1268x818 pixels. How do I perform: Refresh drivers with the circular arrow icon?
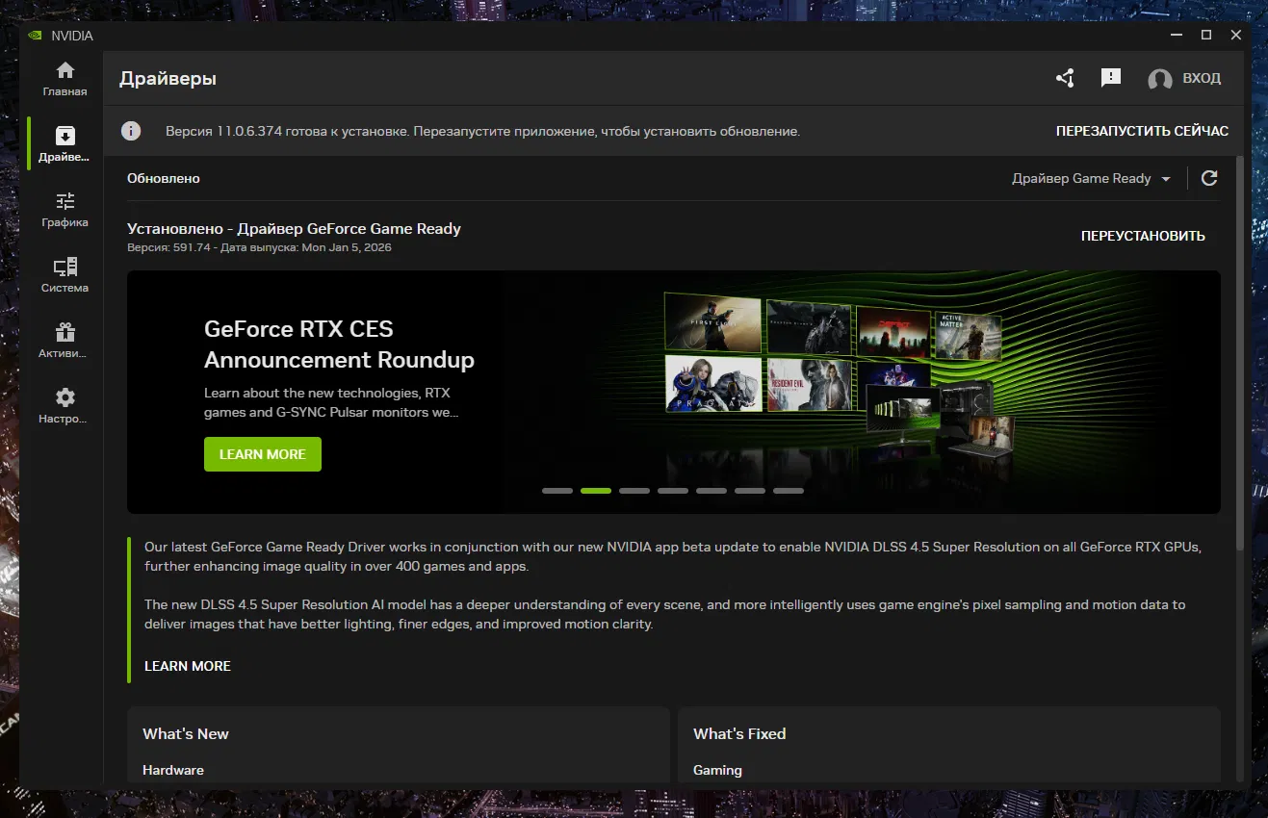pos(1210,178)
